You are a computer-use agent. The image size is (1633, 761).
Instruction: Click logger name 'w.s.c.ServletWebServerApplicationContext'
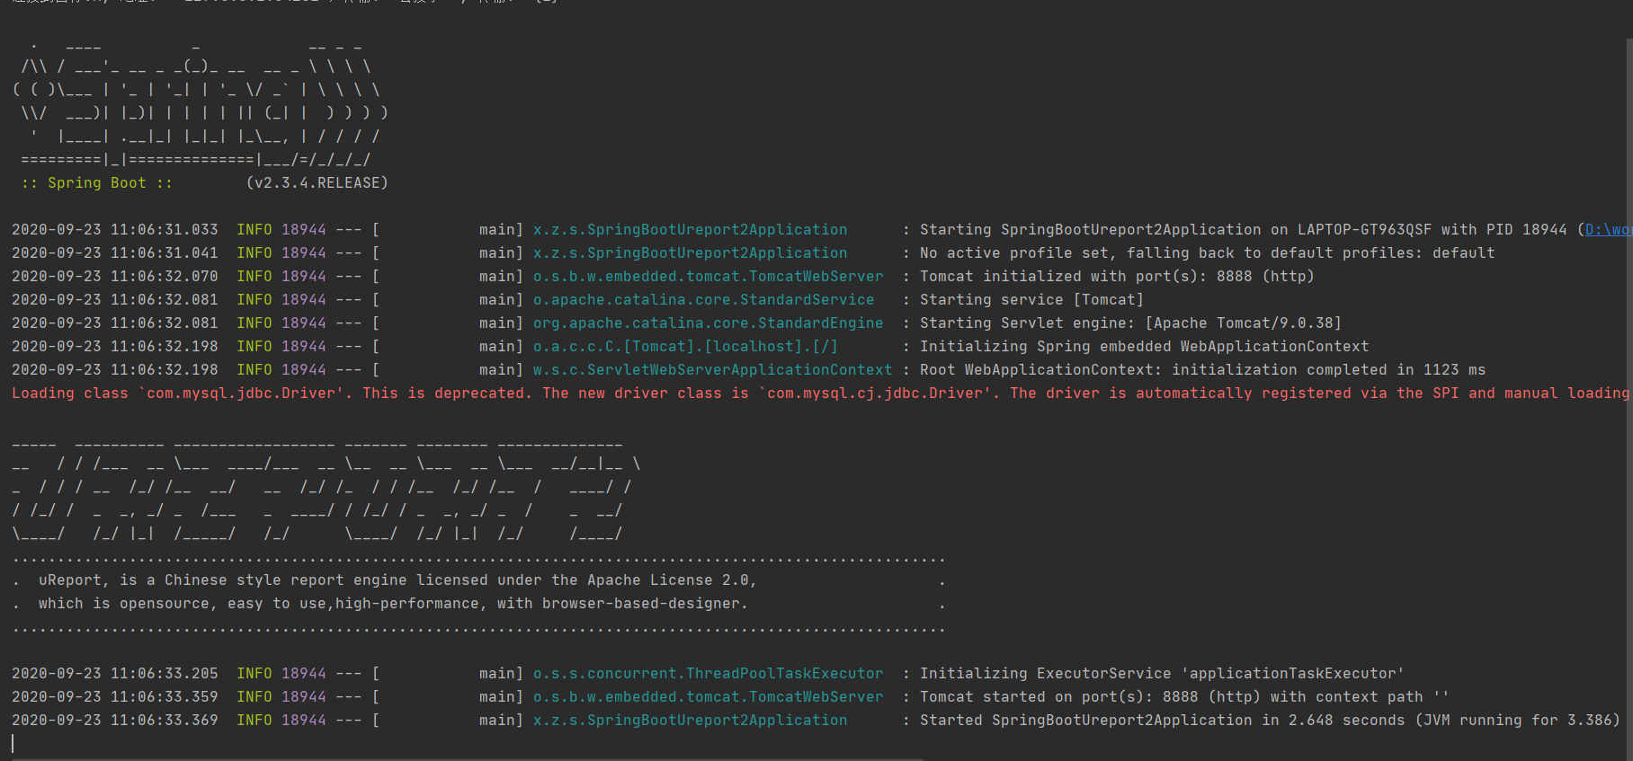click(712, 370)
